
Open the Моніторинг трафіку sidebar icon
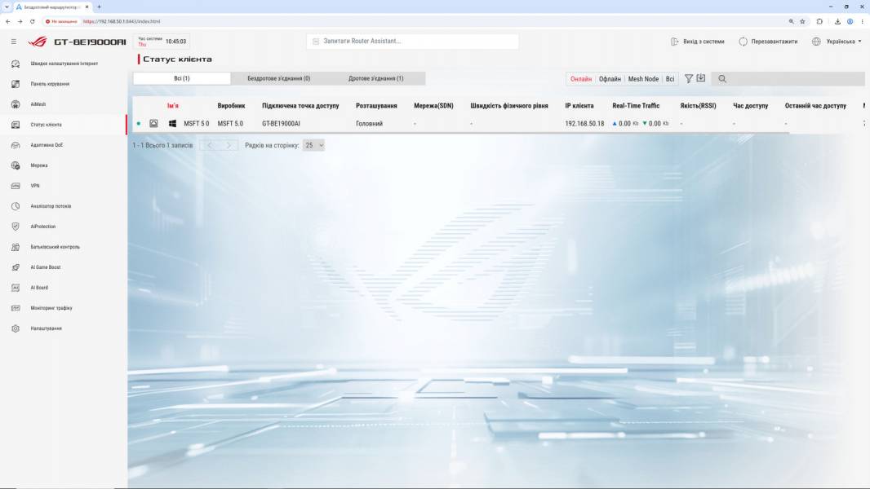point(16,308)
